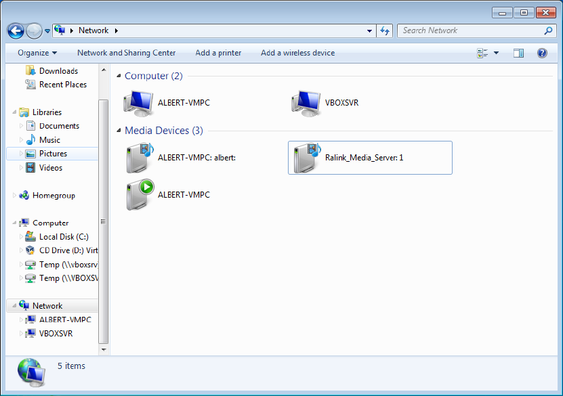Expand the Homegroup node
The height and width of the screenshot is (396, 563).
(14, 196)
